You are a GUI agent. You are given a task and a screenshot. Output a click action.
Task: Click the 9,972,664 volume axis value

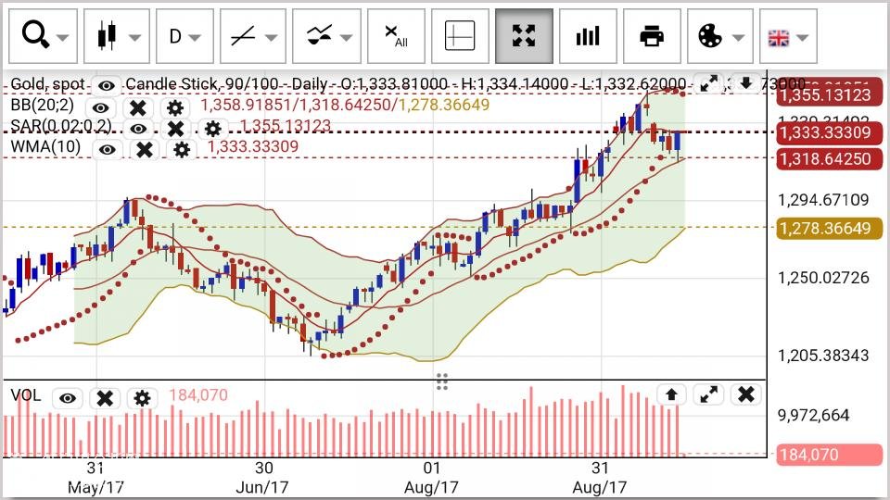813,415
